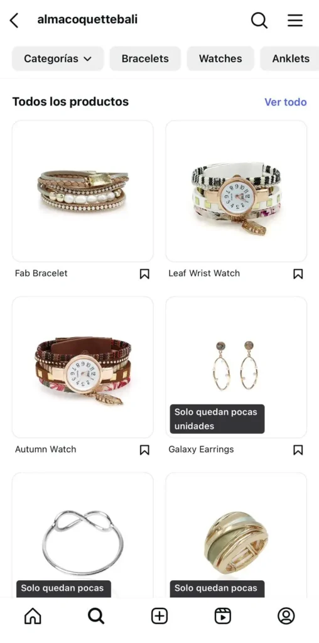Toggle bookmark for Autumn Watch

click(144, 450)
